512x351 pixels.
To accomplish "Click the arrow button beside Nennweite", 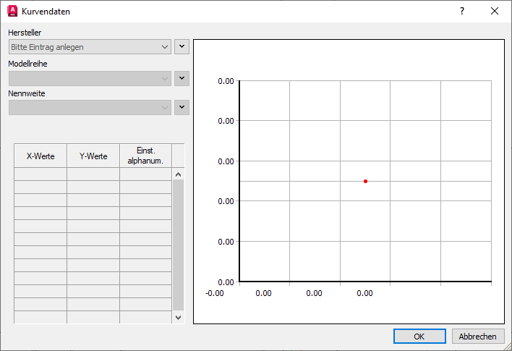I will 182,107.
